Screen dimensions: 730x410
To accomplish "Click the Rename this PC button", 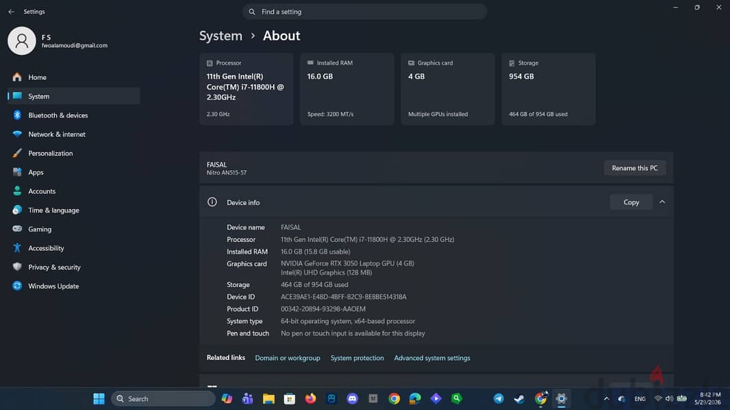I will click(x=635, y=168).
